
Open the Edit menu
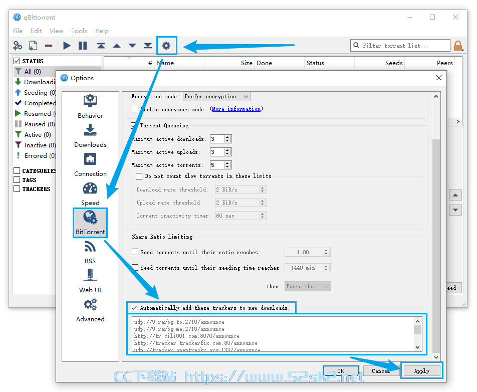[x=36, y=31]
